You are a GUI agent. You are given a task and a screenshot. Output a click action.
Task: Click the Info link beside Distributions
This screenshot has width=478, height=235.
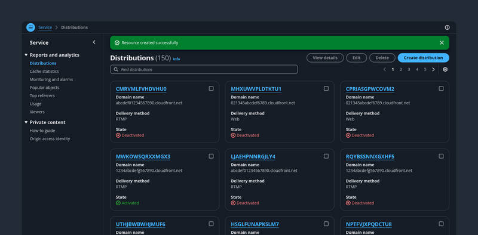[x=176, y=59]
